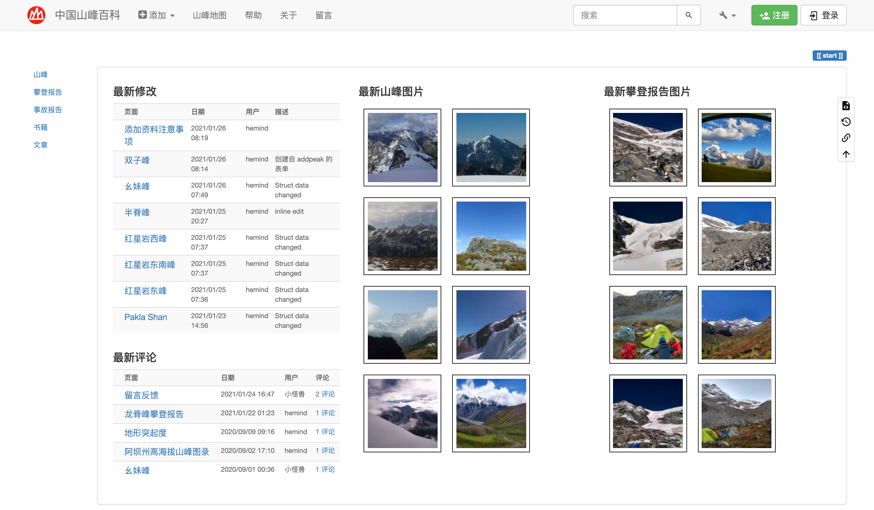Image resolution: width=874 pixels, height=510 pixels.
Task: Open old revisions history icon
Action: click(846, 122)
